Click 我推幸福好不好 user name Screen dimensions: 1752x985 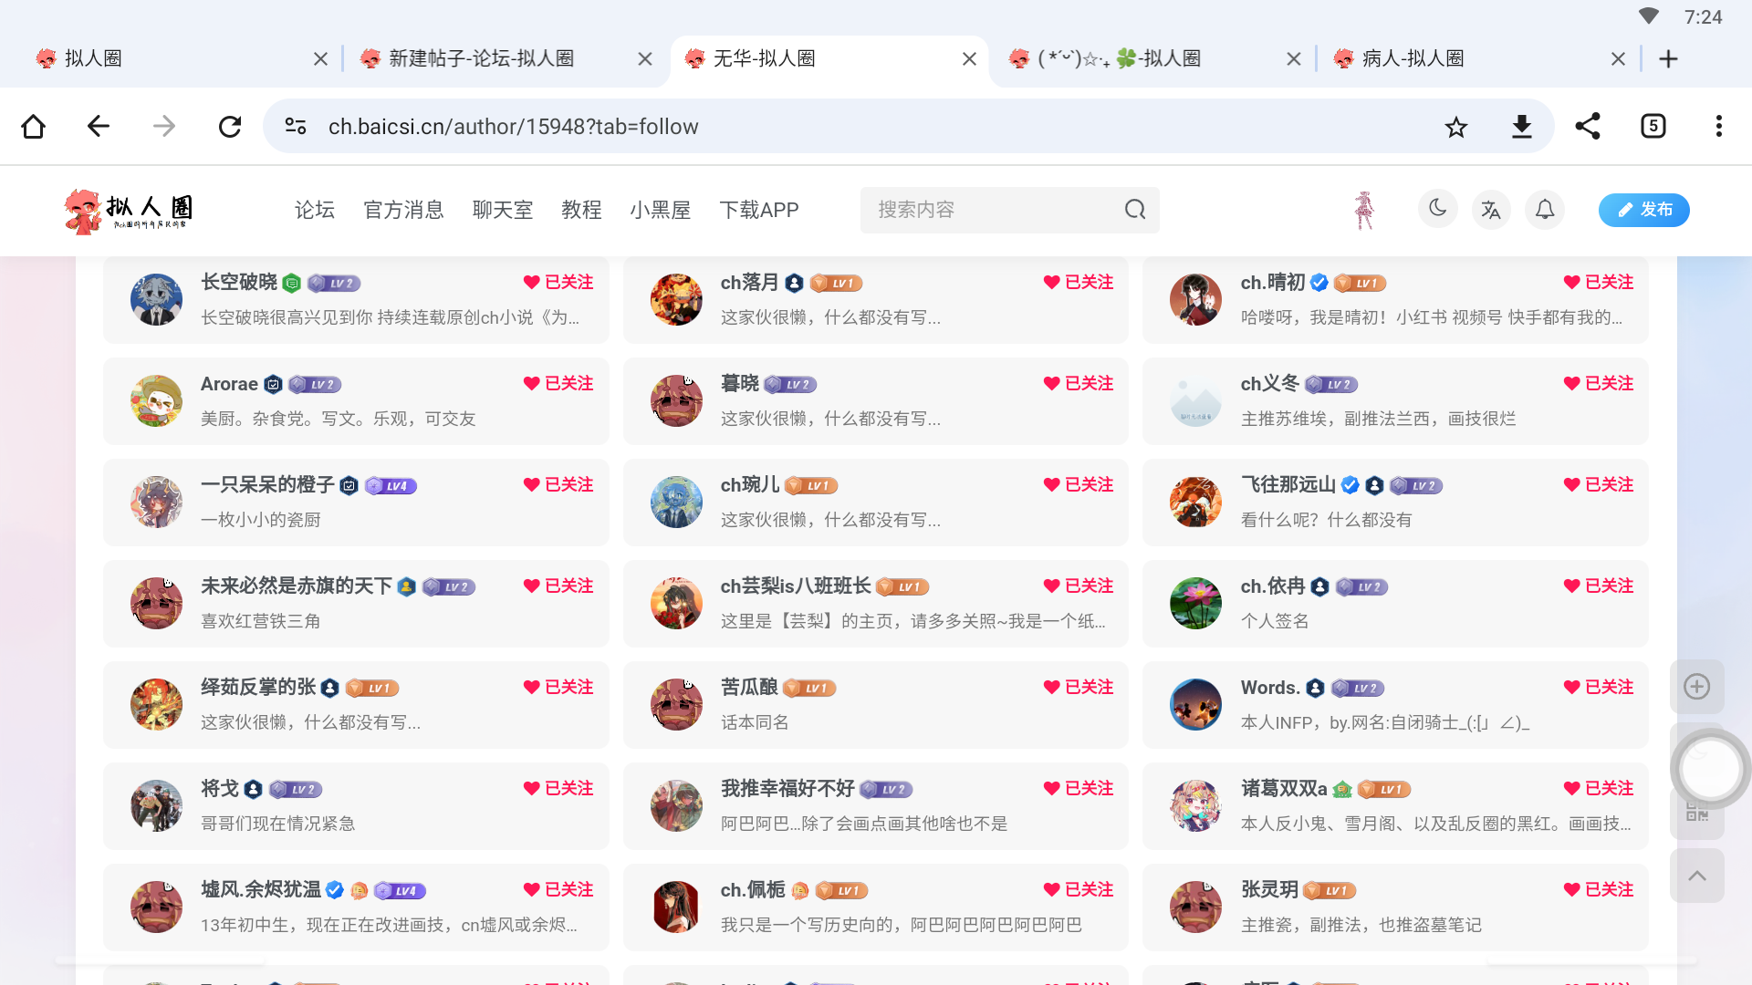click(x=787, y=789)
